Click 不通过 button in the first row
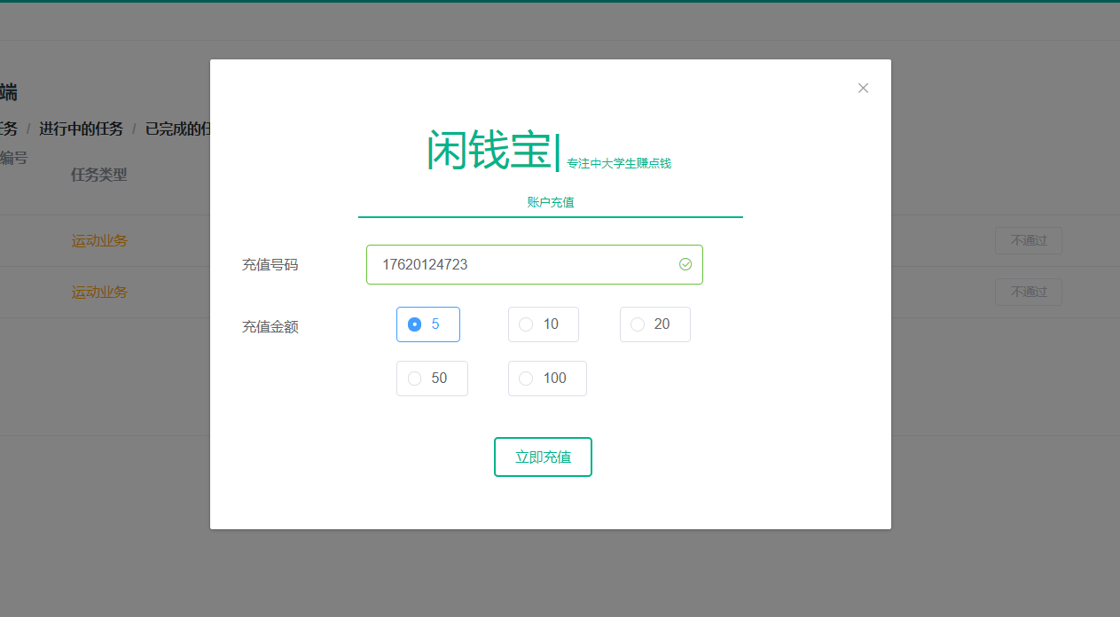The image size is (1120, 617). (1028, 241)
